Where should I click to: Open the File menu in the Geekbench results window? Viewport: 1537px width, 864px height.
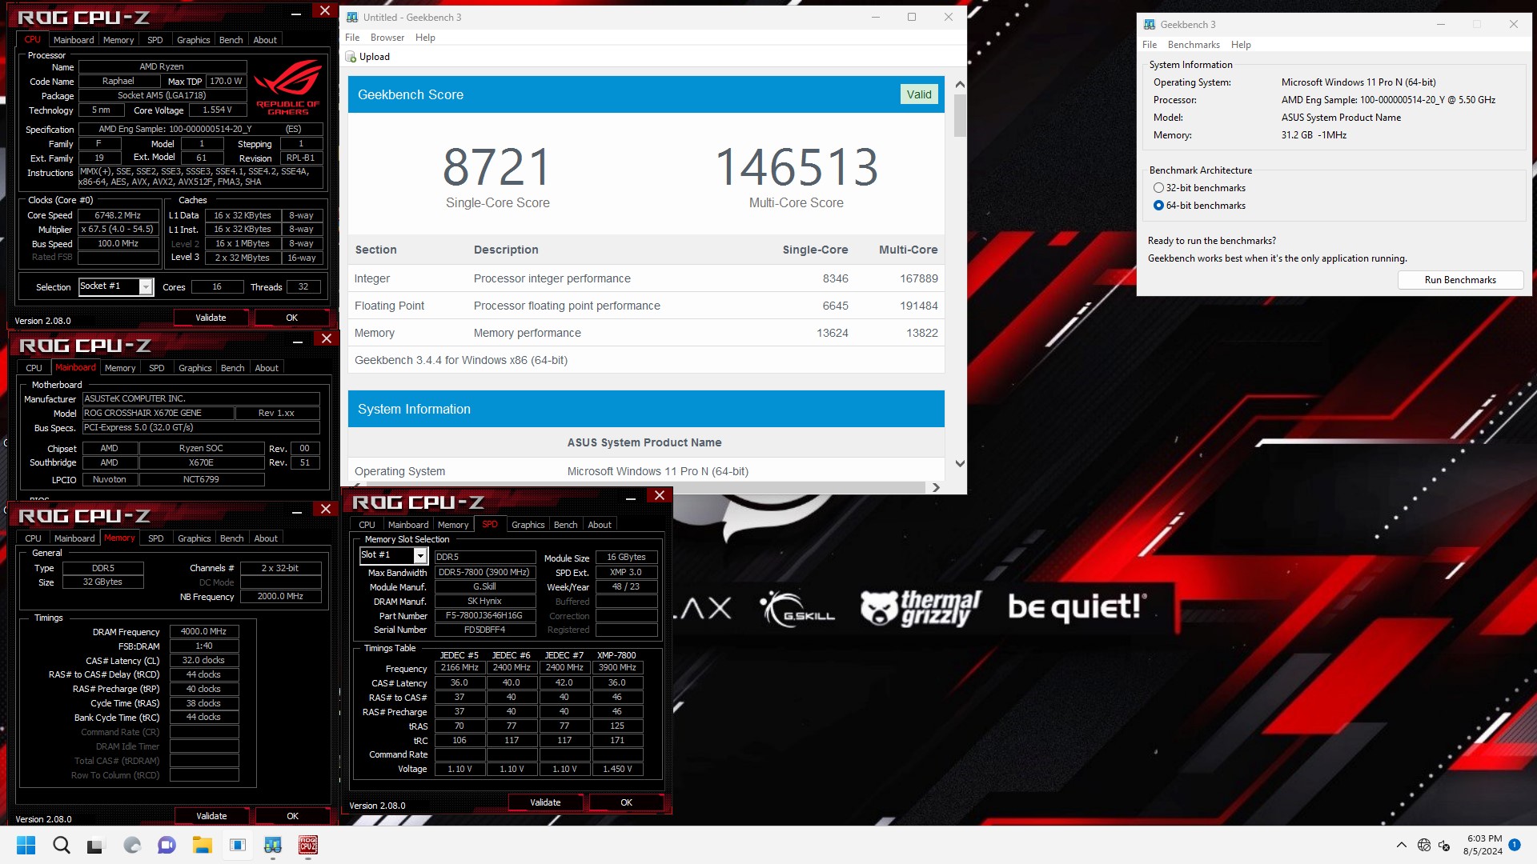pos(352,38)
